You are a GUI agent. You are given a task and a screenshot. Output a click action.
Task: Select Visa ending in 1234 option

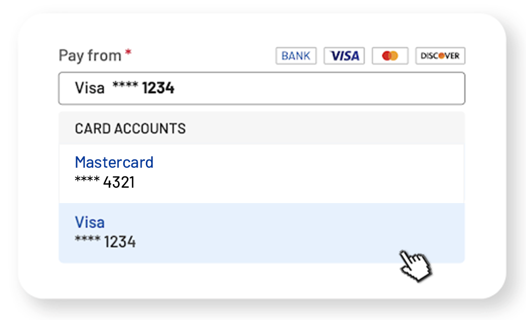[261, 233]
